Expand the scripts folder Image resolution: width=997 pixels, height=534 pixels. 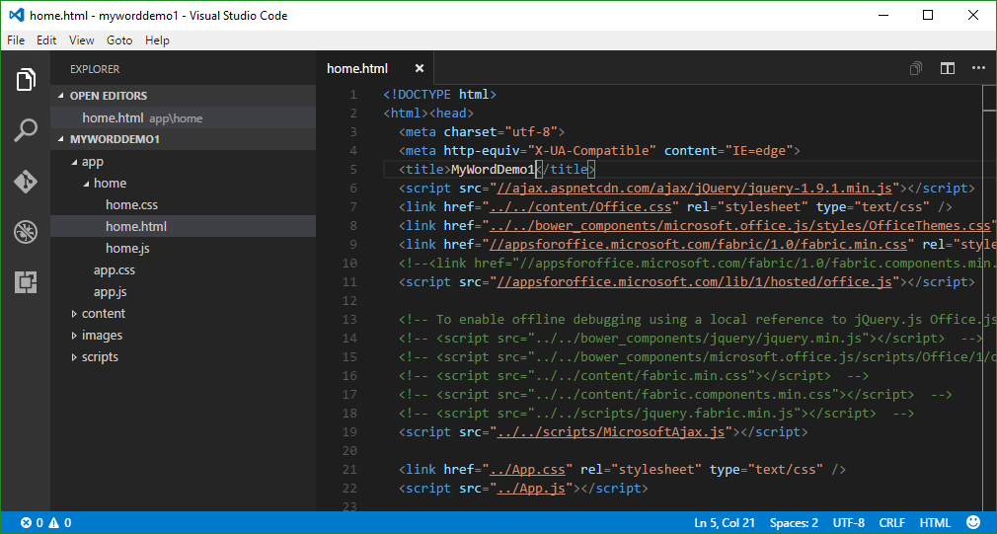pos(100,357)
